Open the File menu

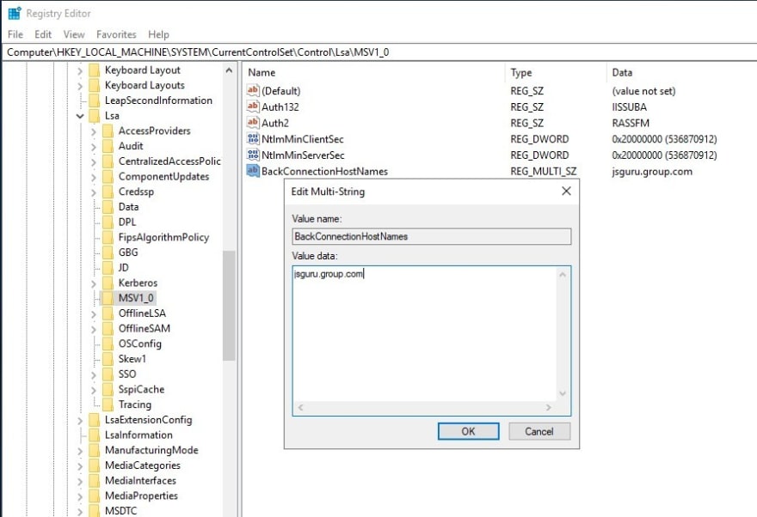pos(15,34)
